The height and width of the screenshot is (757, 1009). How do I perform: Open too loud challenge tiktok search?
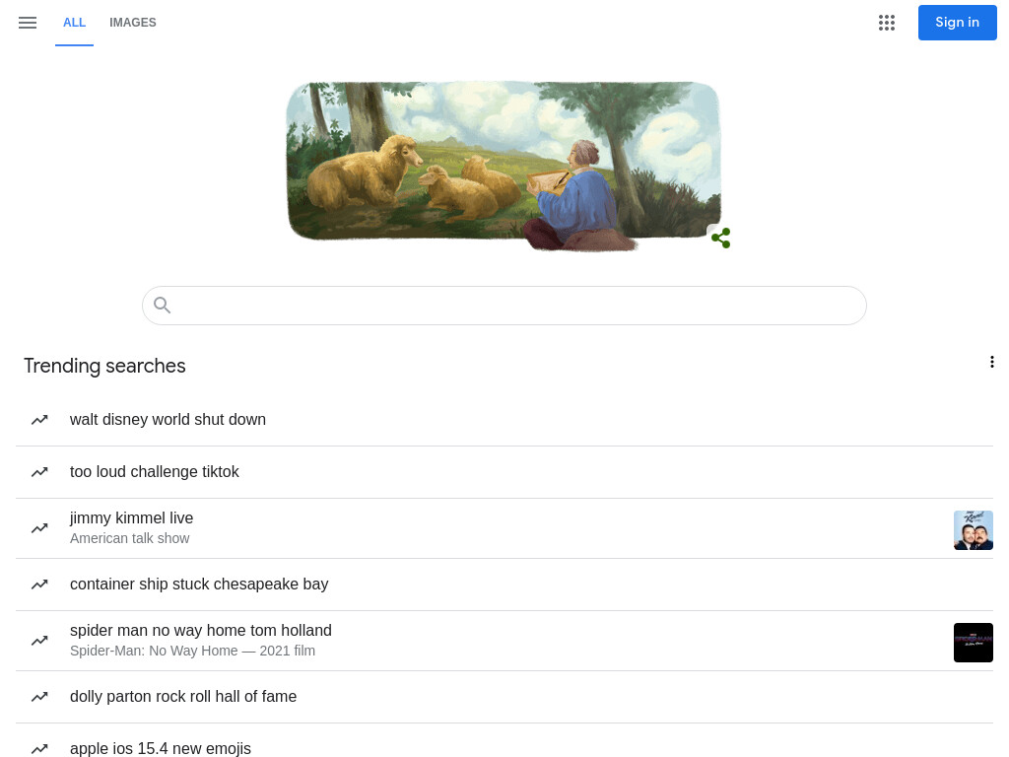(x=154, y=472)
